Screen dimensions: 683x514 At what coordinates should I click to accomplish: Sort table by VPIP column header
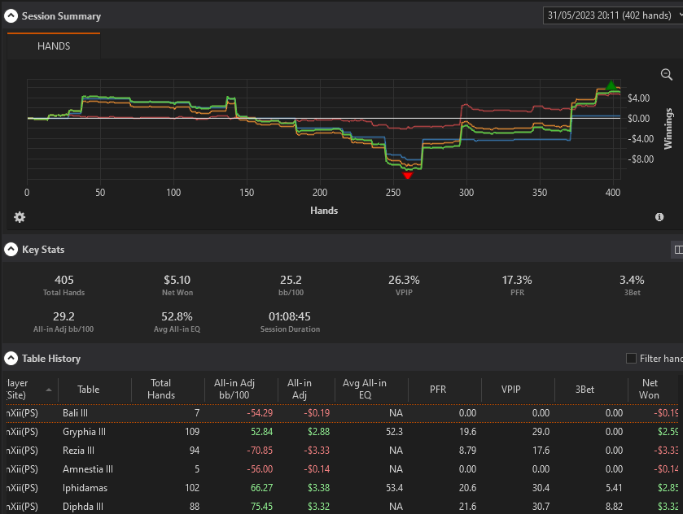[510, 389]
